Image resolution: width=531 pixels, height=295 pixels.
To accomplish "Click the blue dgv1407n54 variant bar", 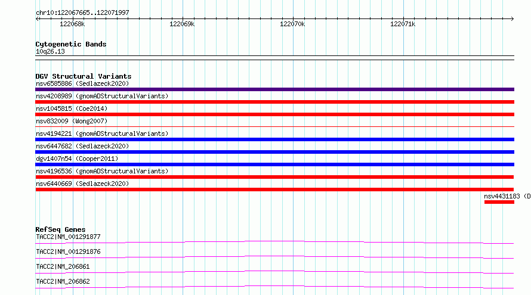I will click(274, 164).
